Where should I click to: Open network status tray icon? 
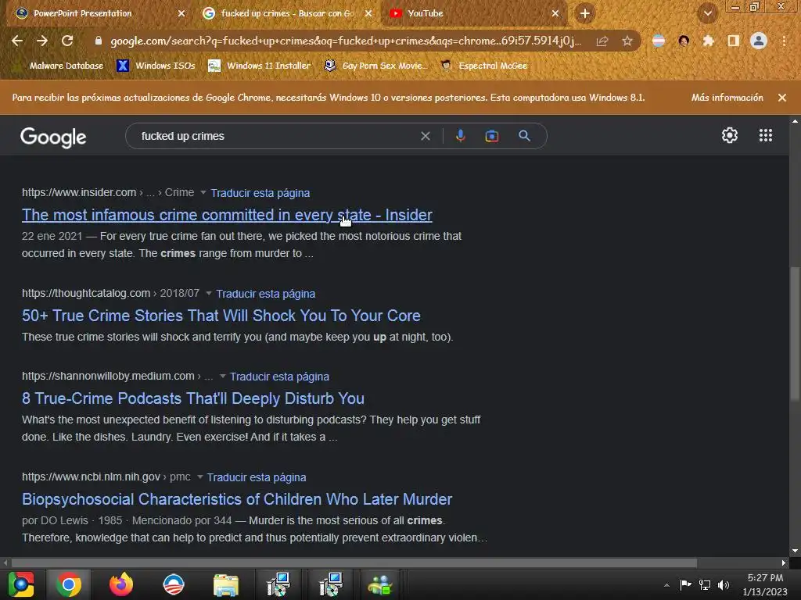705,585
